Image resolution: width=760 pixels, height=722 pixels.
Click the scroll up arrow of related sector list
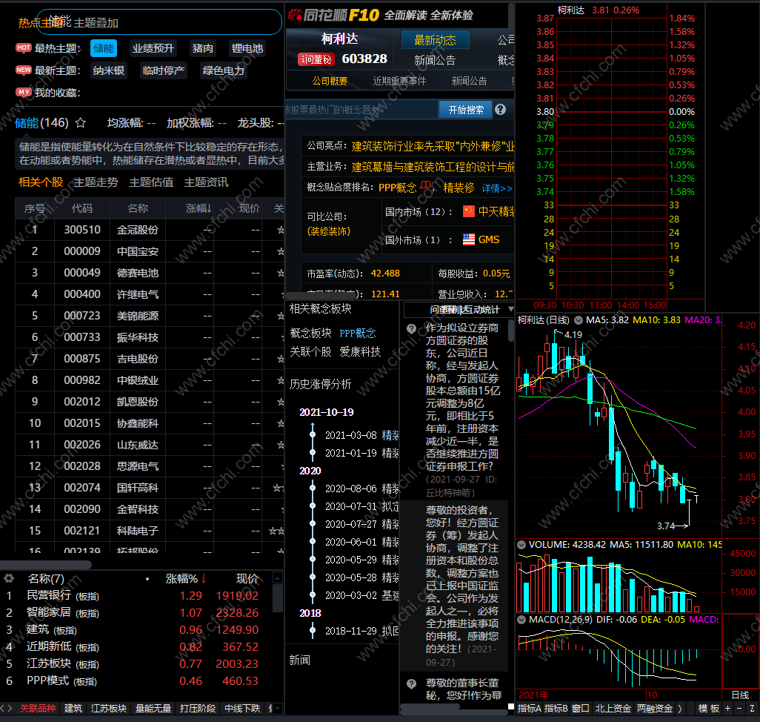278,577
